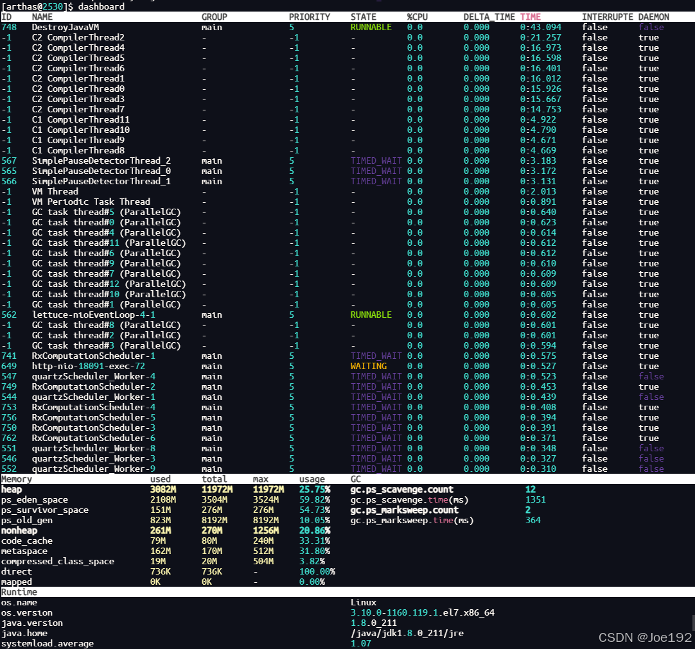Select direct usage 100.00%
This screenshot has height=649, width=695.
pos(317,571)
